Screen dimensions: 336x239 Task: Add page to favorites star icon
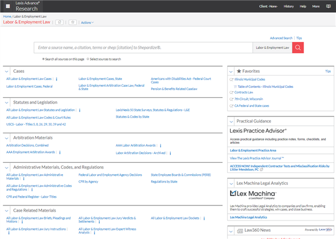tap(73, 22)
